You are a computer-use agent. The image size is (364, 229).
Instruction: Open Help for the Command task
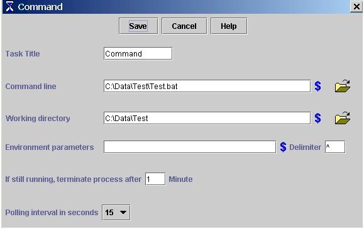(229, 26)
